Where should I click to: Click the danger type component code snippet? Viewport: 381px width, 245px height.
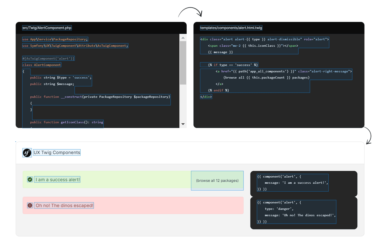(296, 212)
